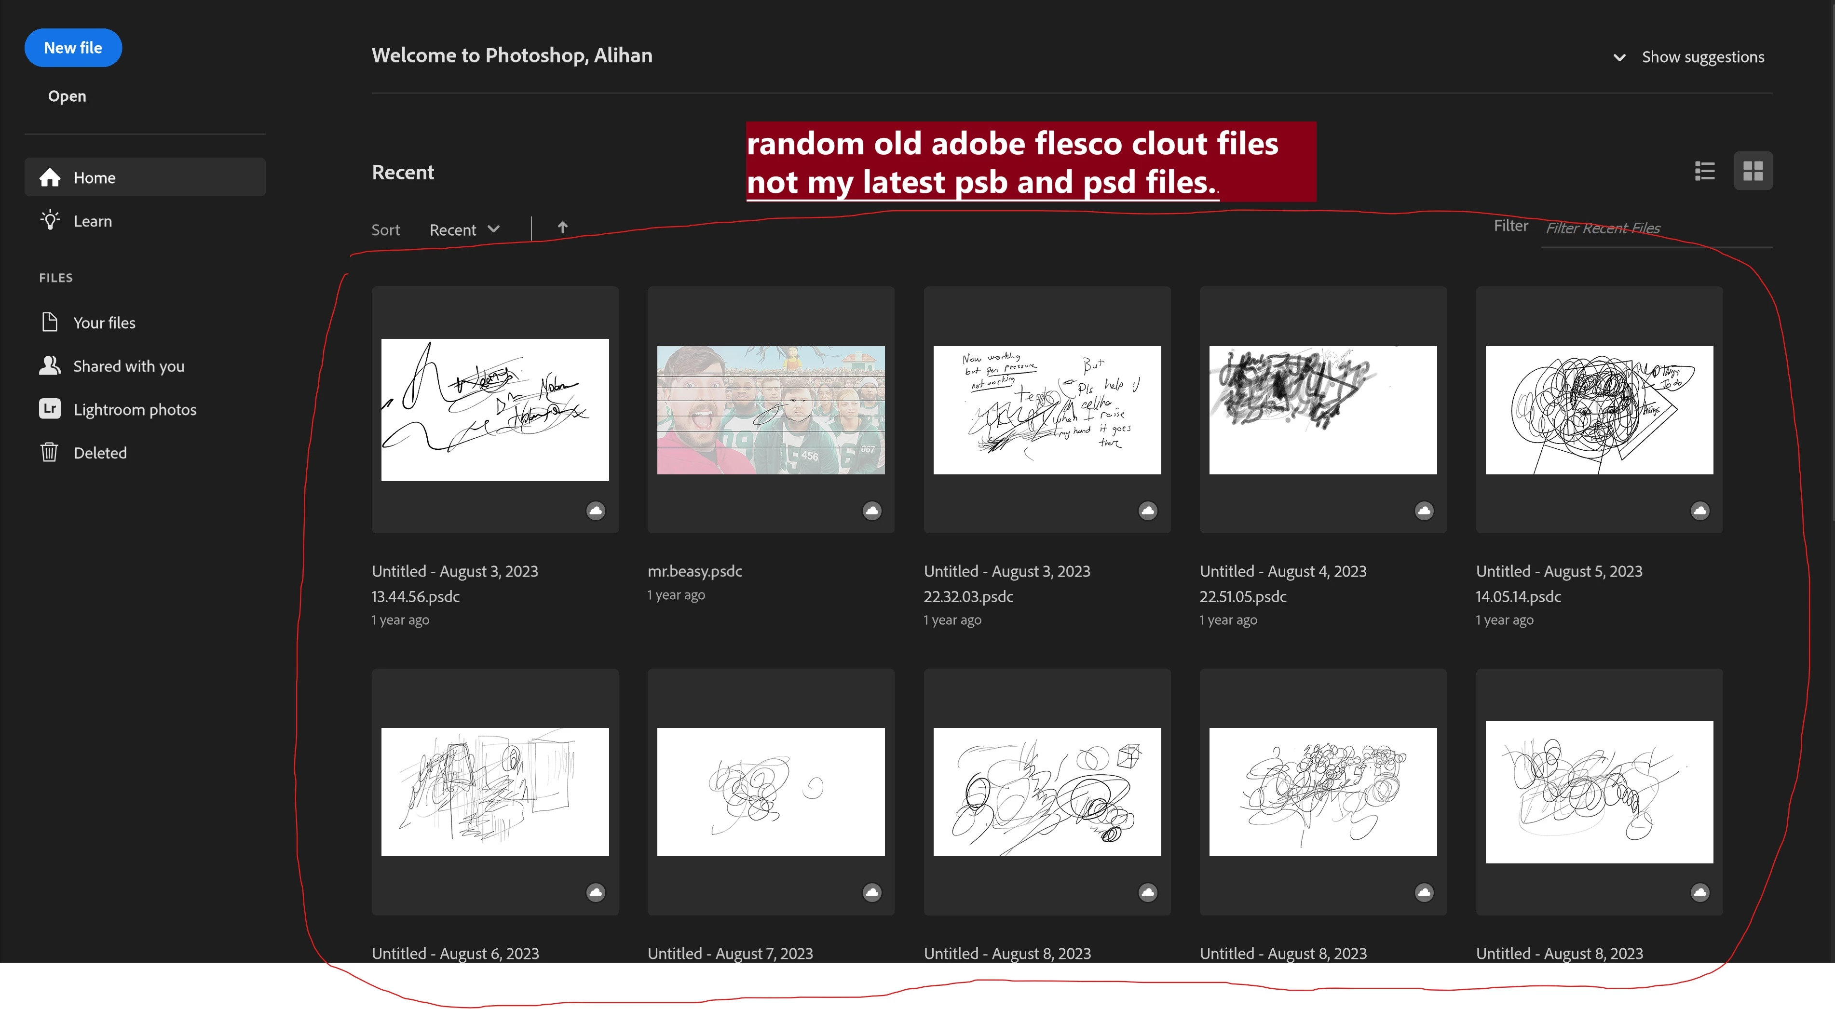Image resolution: width=1835 pixels, height=1009 pixels.
Task: Switch to list view layout
Action: click(1705, 171)
